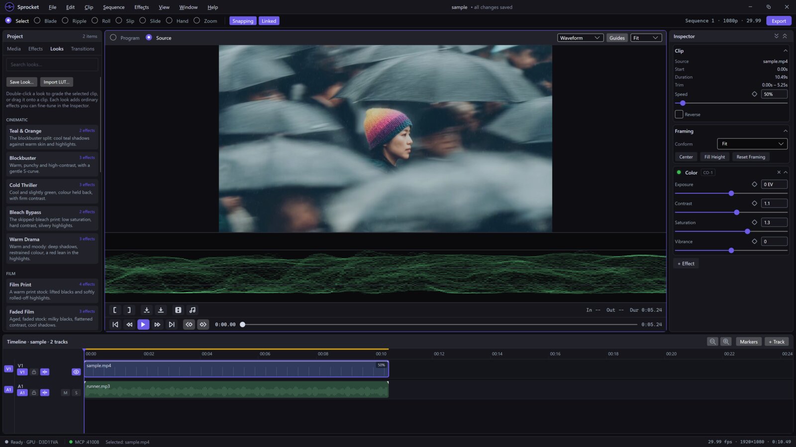The image size is (796, 447).
Task: Hide the V1 track with eye icon
Action: click(x=76, y=372)
